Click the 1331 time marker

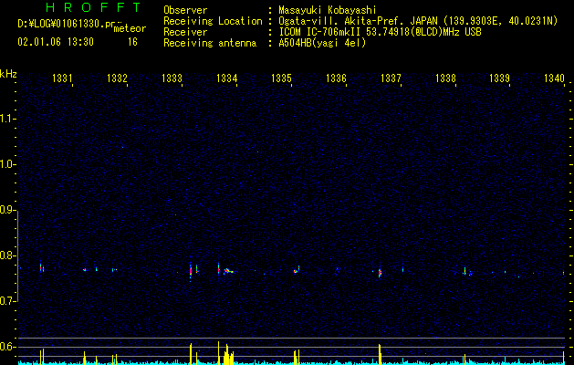pyautogui.click(x=62, y=78)
